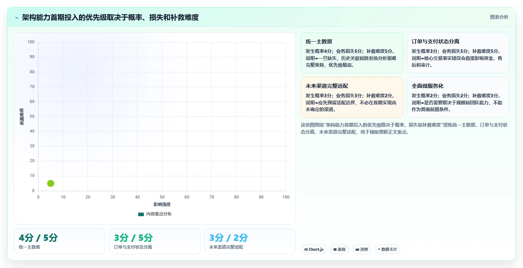Click the 图表分析 label in the header
Image resolution: width=523 pixels, height=268 pixels.
(499, 17)
